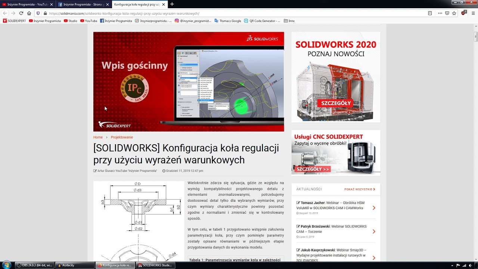Image resolution: width=478 pixels, height=269 pixels.
Task: Open a new browser tab
Action: tap(172, 4)
